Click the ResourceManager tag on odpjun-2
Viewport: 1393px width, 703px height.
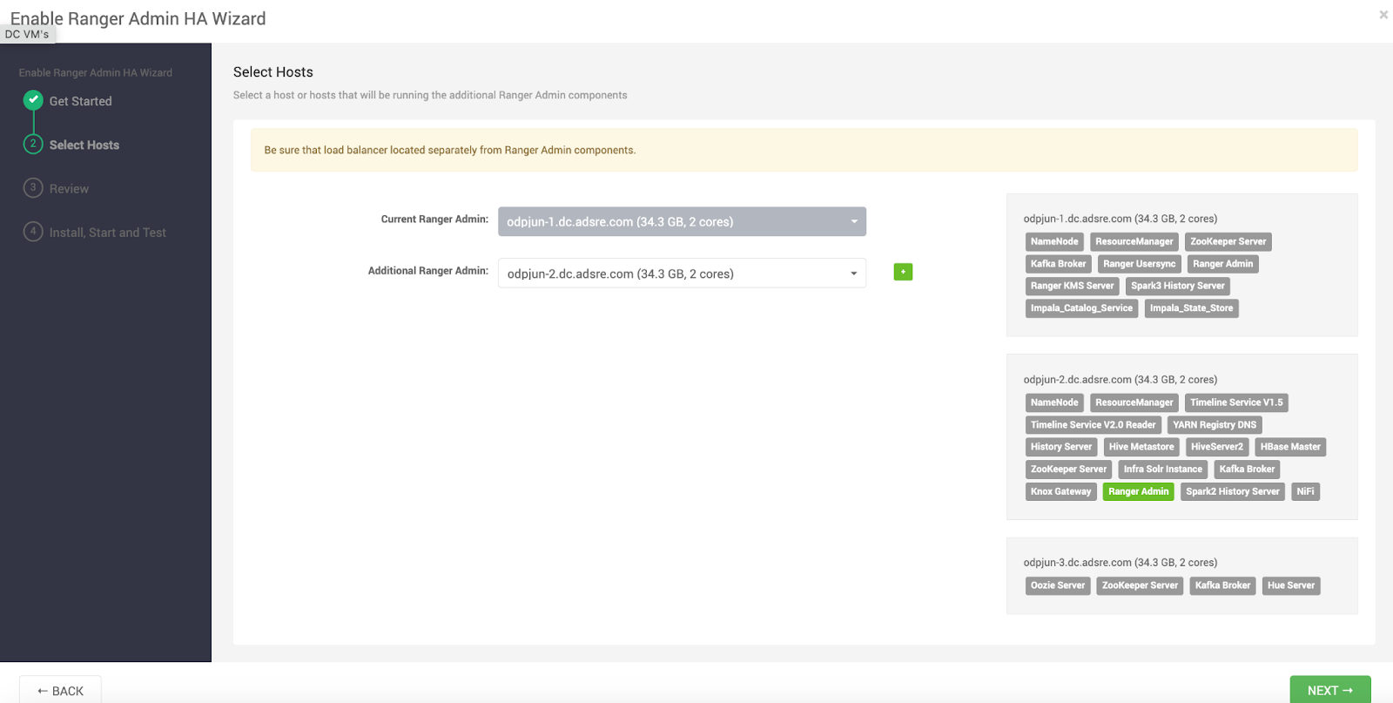pyautogui.click(x=1134, y=402)
